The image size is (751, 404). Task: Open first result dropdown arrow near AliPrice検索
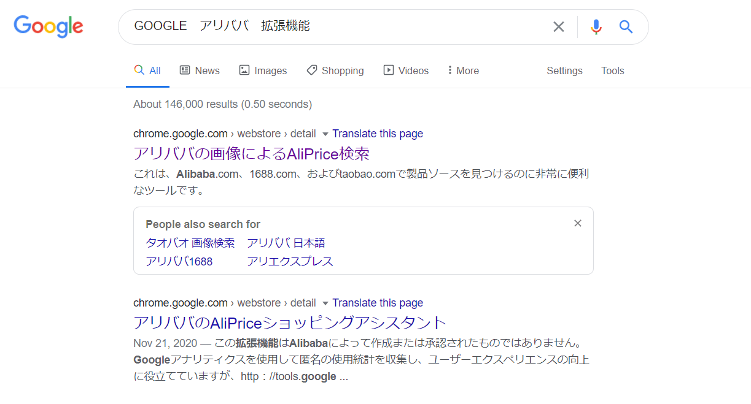coord(325,134)
